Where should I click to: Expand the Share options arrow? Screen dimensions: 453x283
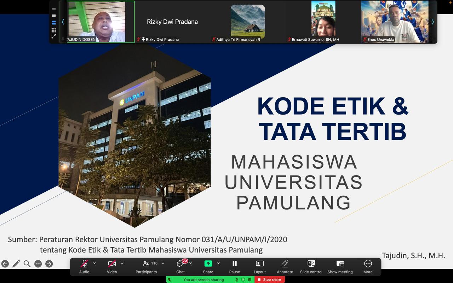[x=218, y=263]
